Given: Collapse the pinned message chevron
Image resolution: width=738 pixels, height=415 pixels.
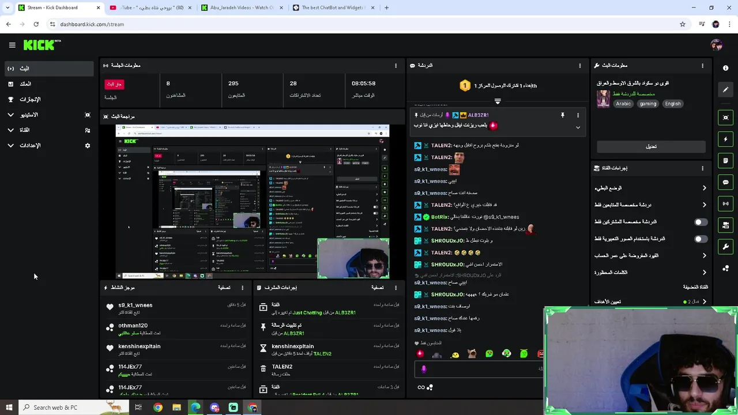Looking at the screenshot, I should coord(578,127).
